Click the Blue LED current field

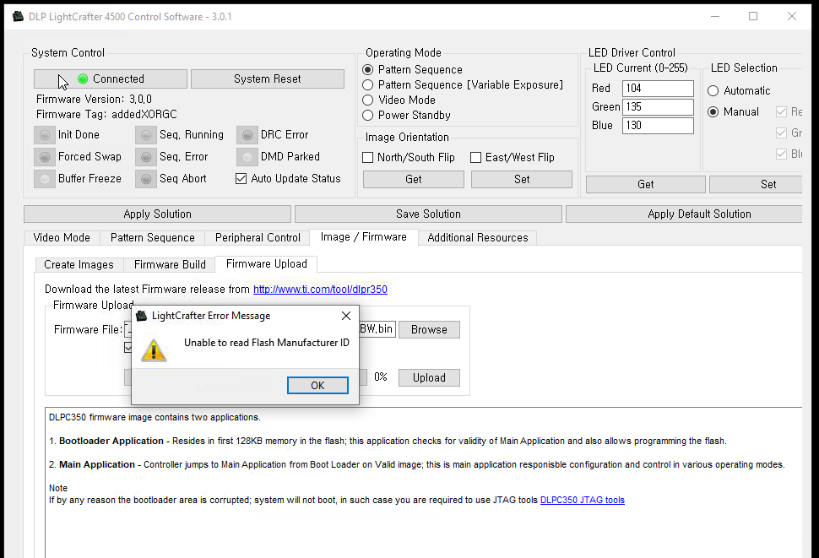point(658,125)
